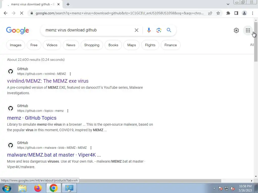This screenshot has width=258, height=193.
Task: Select the Free filter chip
Action: pyautogui.click(x=34, y=45)
